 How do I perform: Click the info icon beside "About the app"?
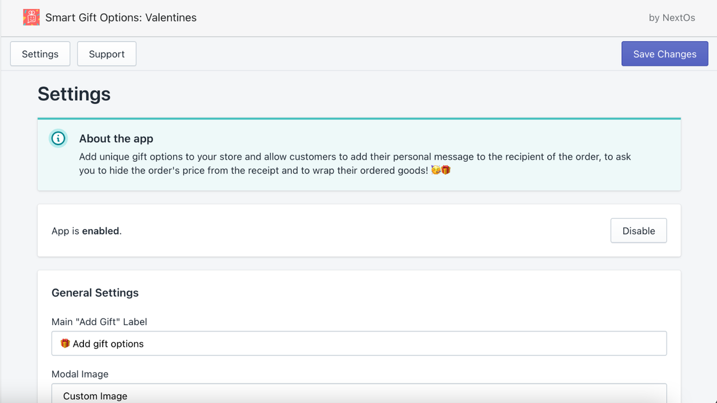[58, 138]
